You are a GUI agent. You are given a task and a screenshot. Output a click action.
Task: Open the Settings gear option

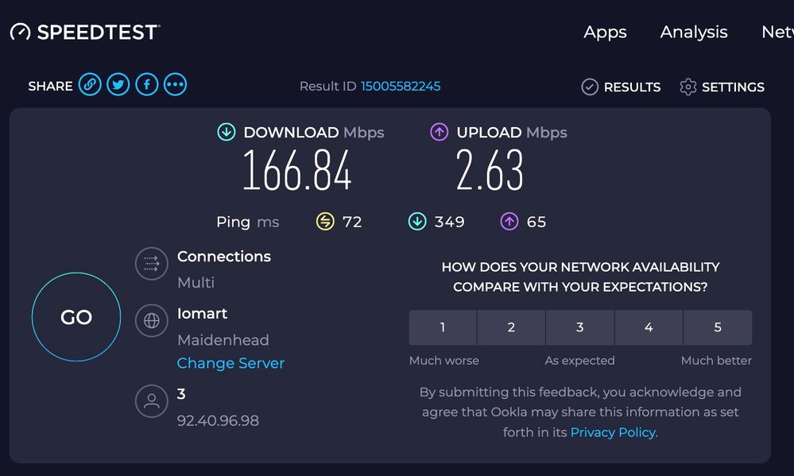722,87
